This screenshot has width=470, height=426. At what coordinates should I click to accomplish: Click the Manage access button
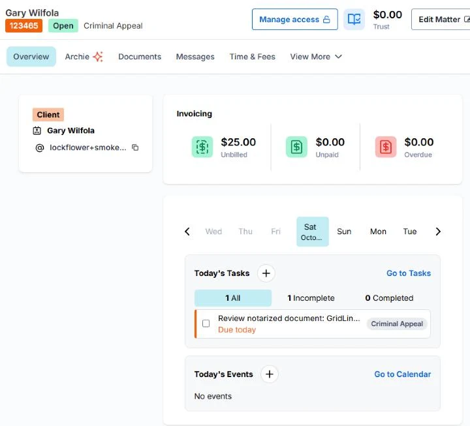(294, 20)
